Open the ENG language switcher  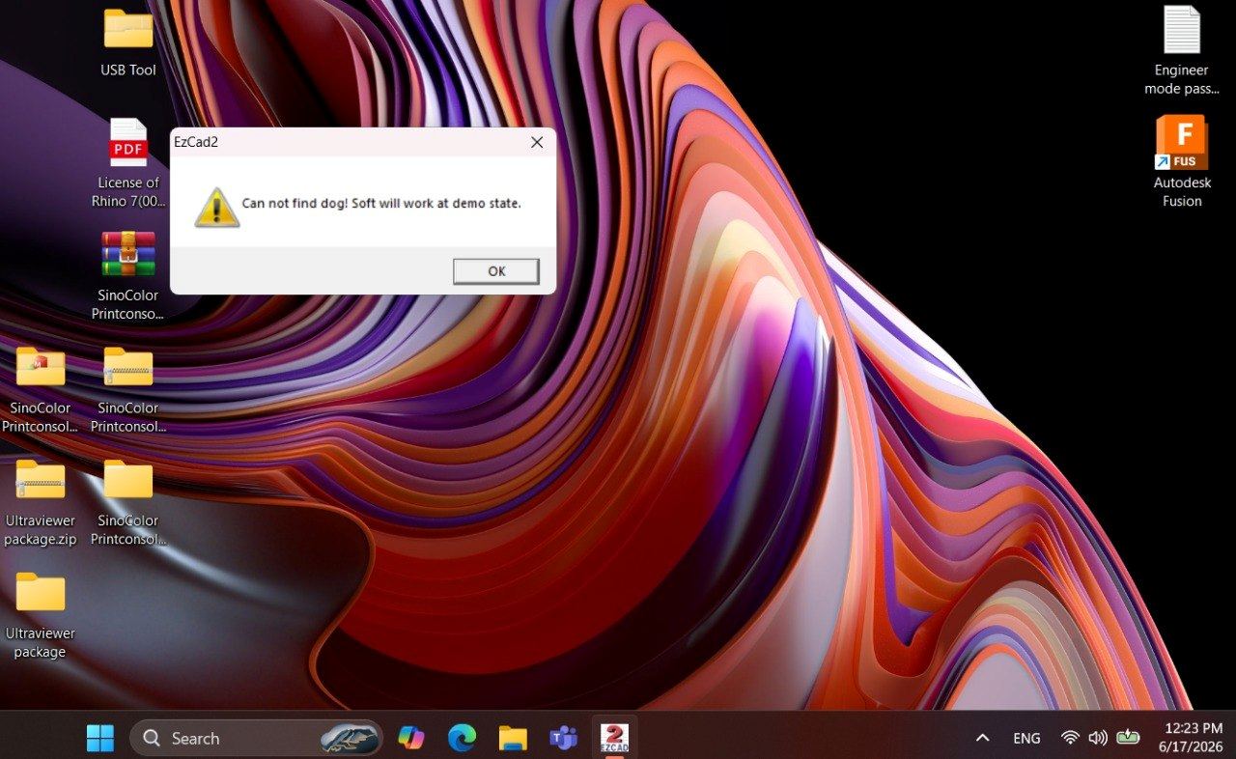[x=1026, y=738]
